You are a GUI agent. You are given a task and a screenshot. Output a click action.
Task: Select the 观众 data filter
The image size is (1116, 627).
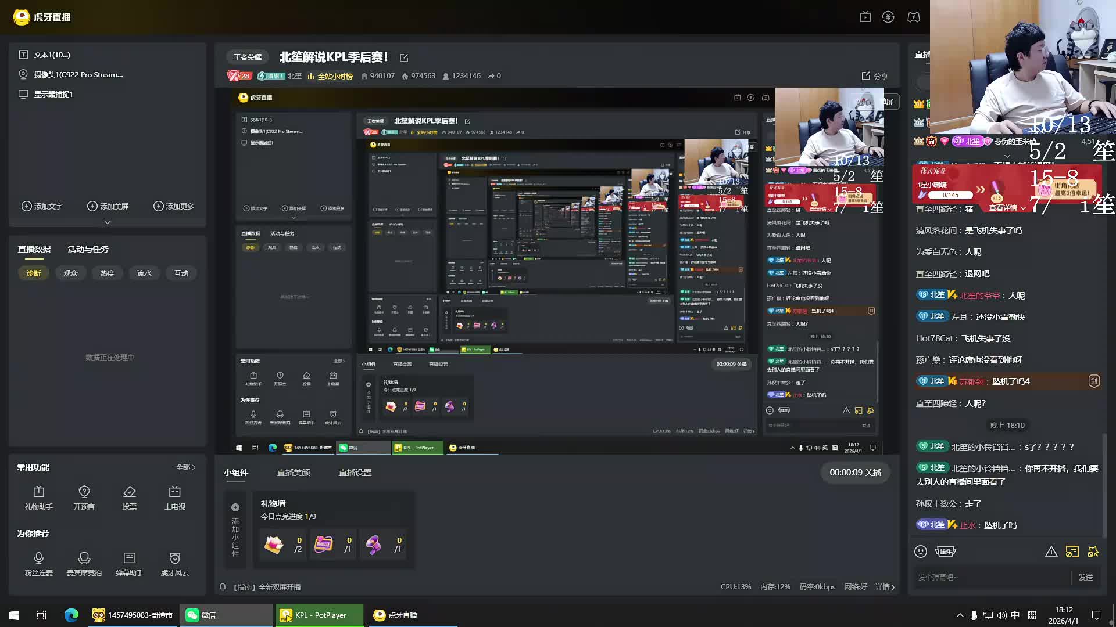tap(70, 273)
